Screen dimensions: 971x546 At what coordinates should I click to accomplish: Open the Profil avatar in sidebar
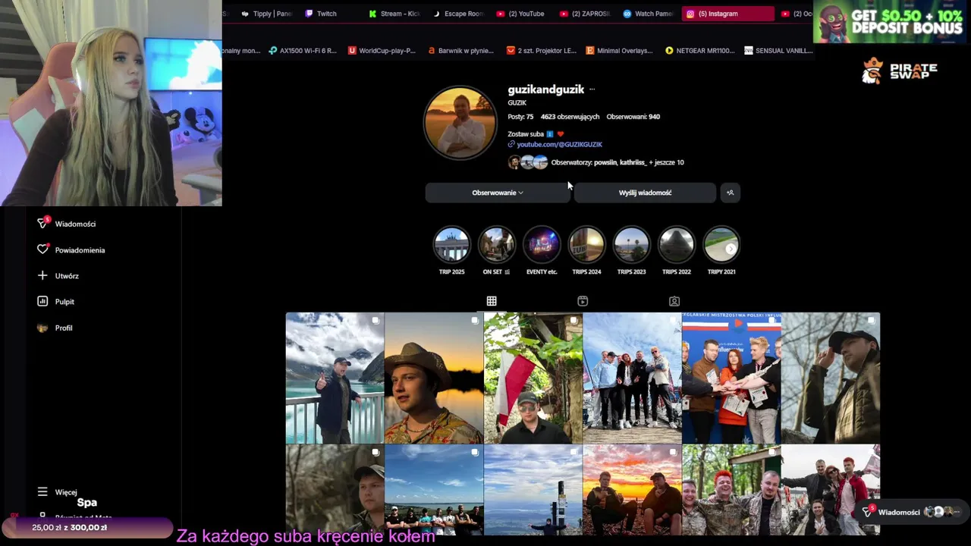(42, 328)
